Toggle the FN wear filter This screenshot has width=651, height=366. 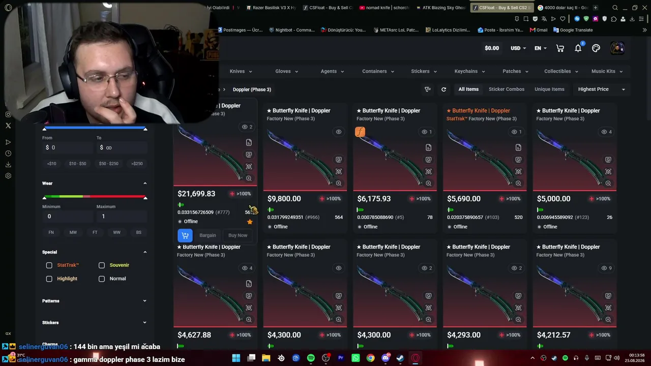coord(51,232)
